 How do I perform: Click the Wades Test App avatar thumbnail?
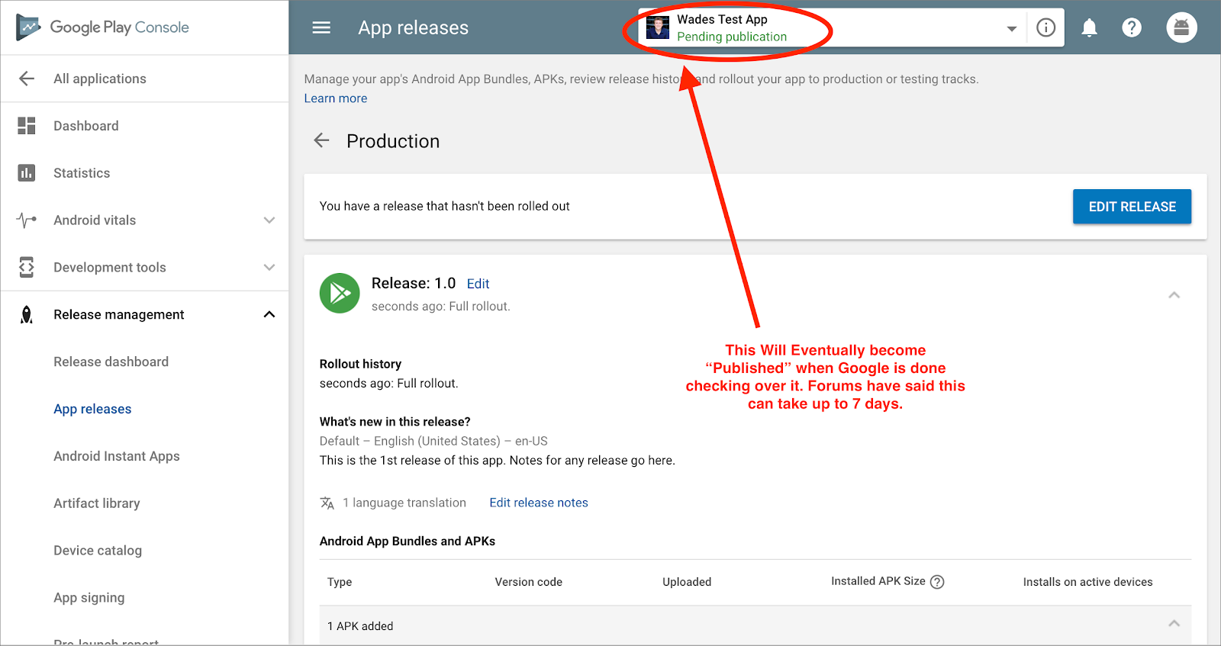[658, 27]
